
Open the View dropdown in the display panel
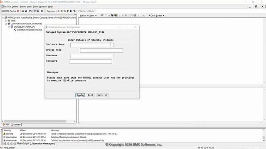click(93, 16)
